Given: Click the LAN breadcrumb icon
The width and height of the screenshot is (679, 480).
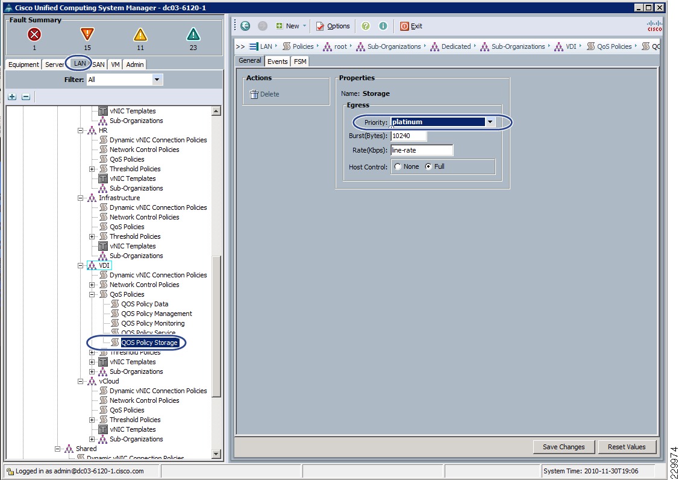Looking at the screenshot, I should click(254, 46).
